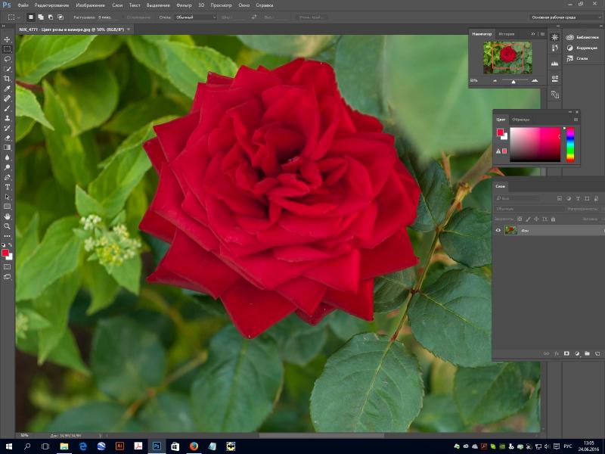The height and width of the screenshot is (454, 605).
Task: Select the Eraser tool
Action: 8,138
